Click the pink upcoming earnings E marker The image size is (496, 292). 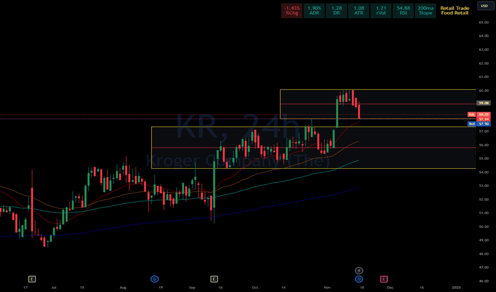tap(384, 279)
